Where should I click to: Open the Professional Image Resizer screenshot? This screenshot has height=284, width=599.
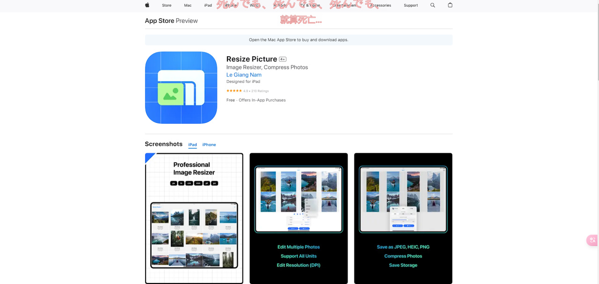point(194,218)
